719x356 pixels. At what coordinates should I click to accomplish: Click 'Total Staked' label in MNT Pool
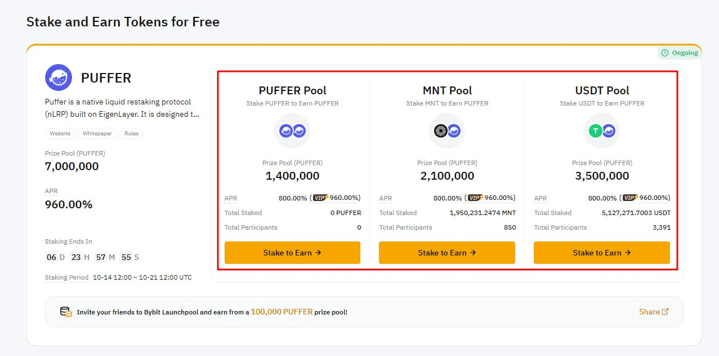[398, 213]
